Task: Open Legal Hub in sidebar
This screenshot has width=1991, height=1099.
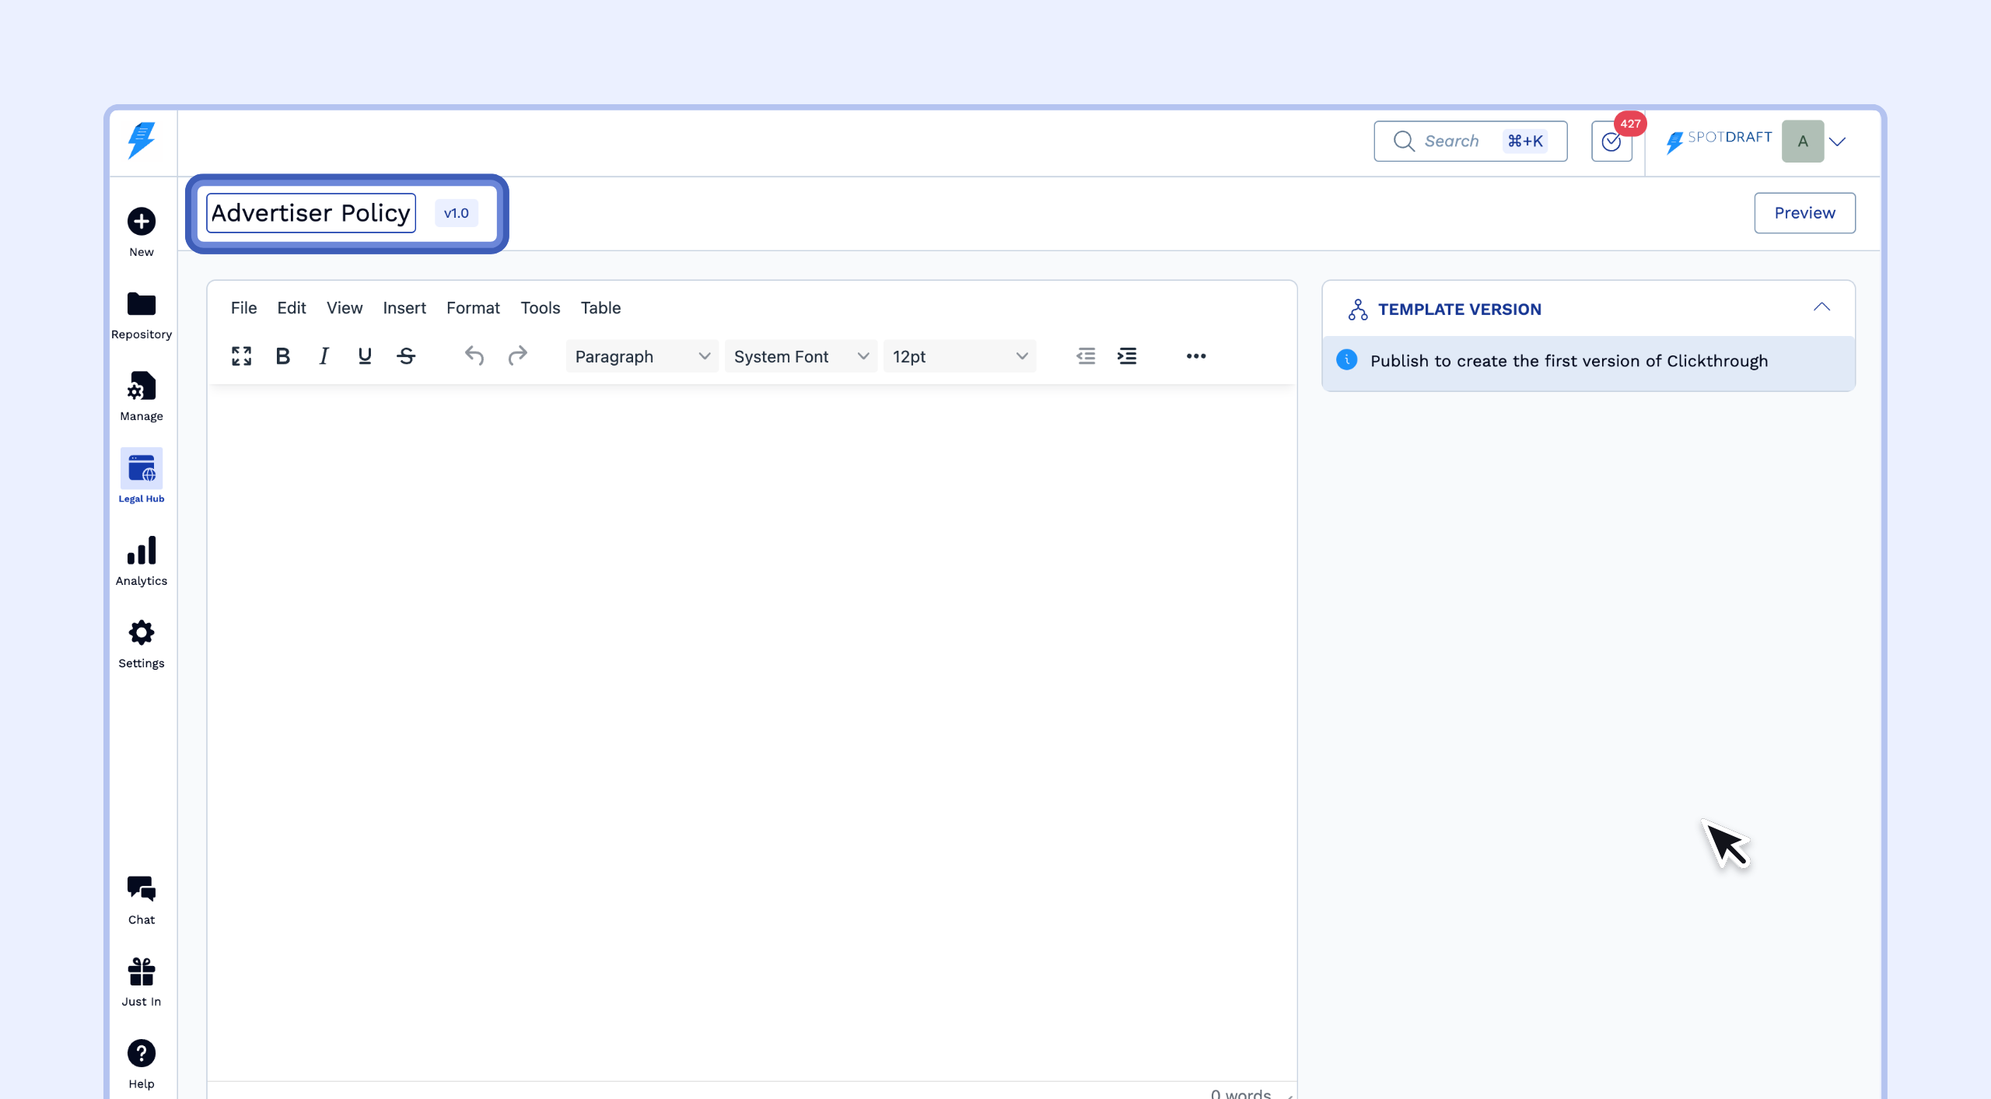Action: point(142,476)
